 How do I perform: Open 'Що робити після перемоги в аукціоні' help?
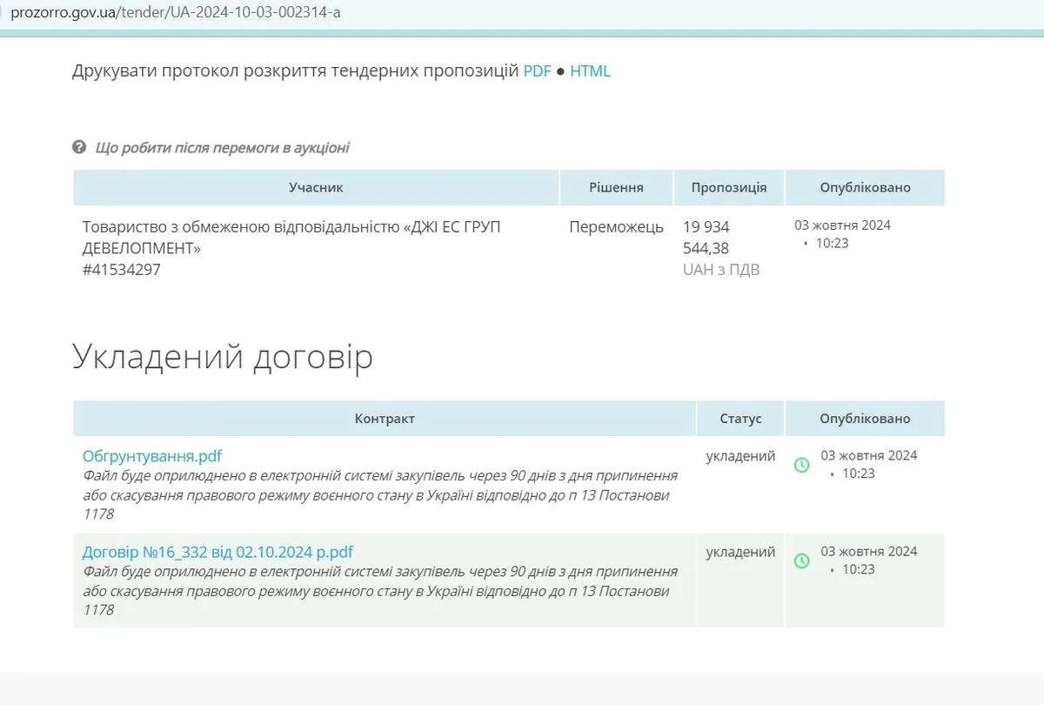pyautogui.click(x=222, y=148)
